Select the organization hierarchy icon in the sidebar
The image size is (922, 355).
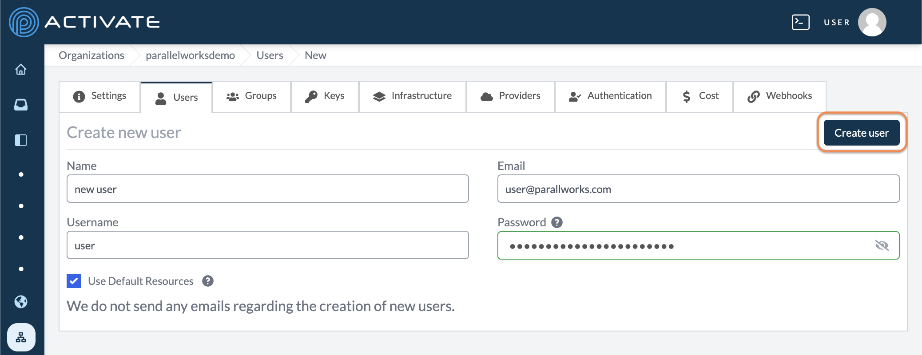coord(21,338)
